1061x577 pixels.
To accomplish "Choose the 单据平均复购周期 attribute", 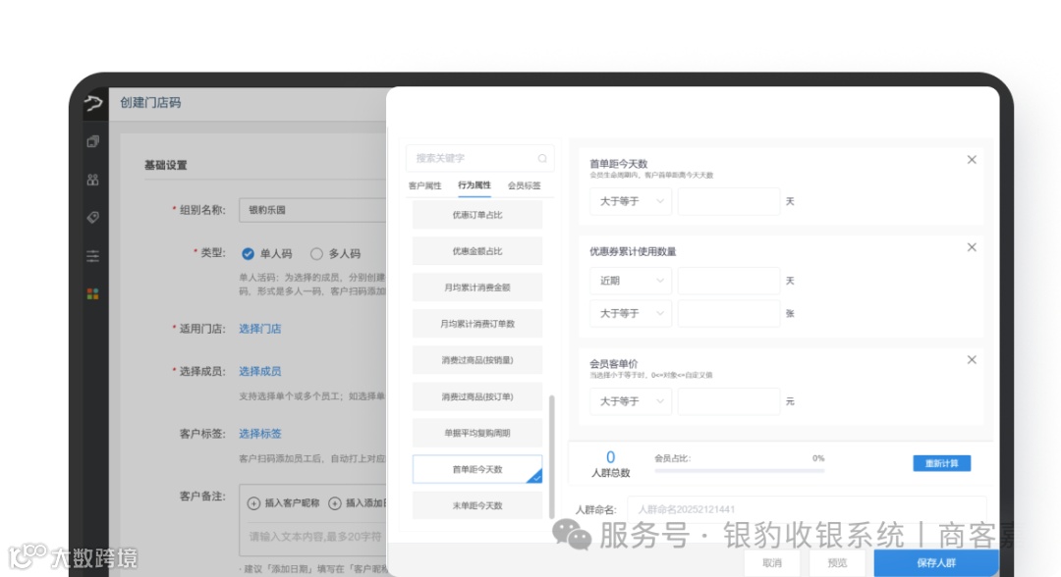I will click(477, 433).
